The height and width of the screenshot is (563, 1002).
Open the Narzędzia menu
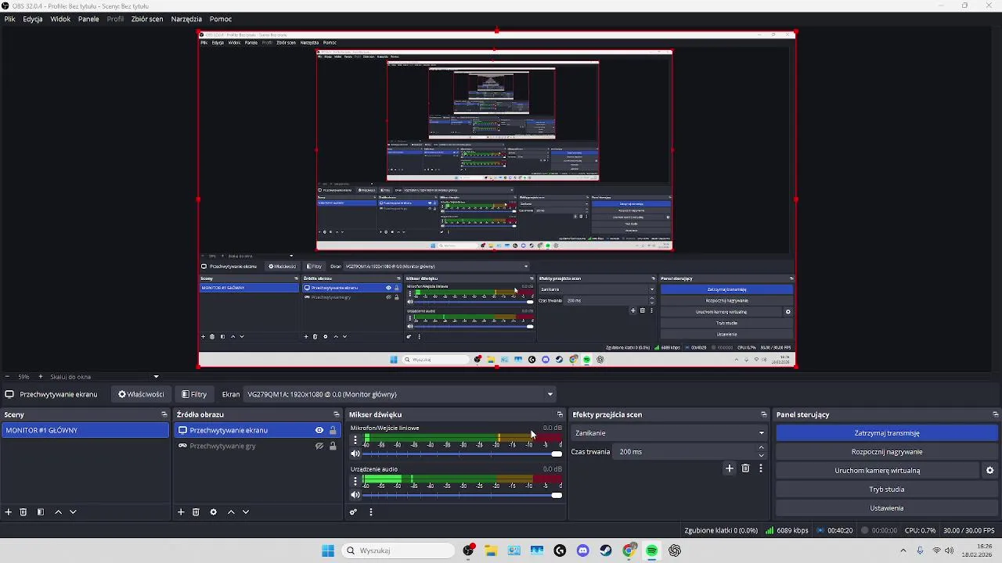tap(186, 19)
